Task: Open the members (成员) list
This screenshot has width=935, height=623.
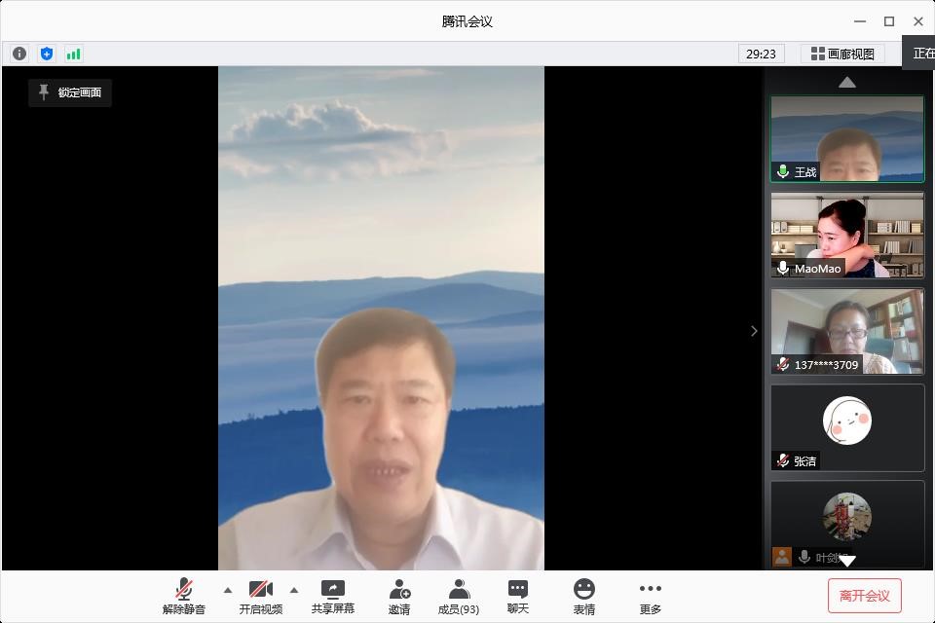Action: pos(458,596)
